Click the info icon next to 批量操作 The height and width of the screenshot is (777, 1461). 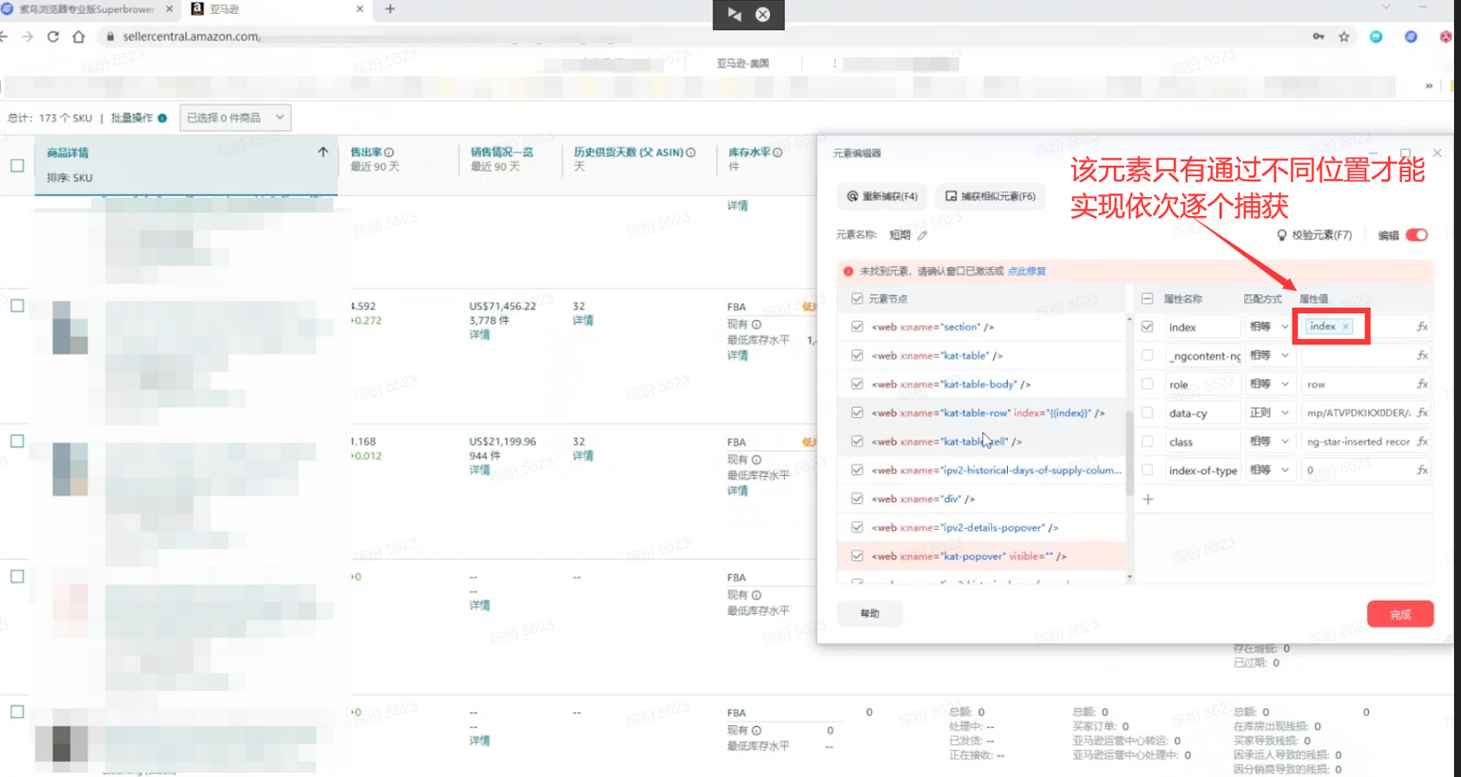pyautogui.click(x=162, y=118)
